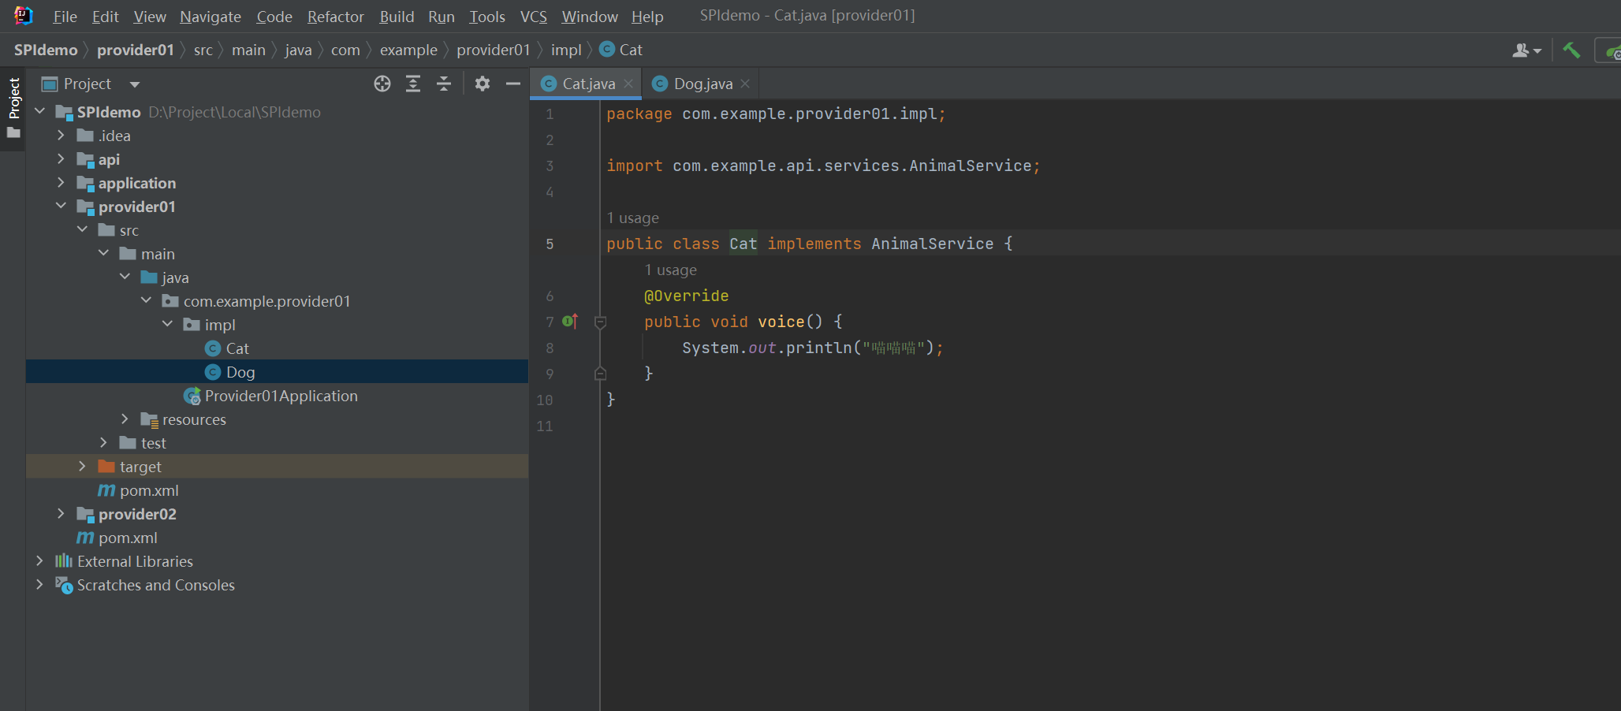This screenshot has width=1621, height=711.
Task: Click the Build project hammer icon
Action: click(1571, 50)
